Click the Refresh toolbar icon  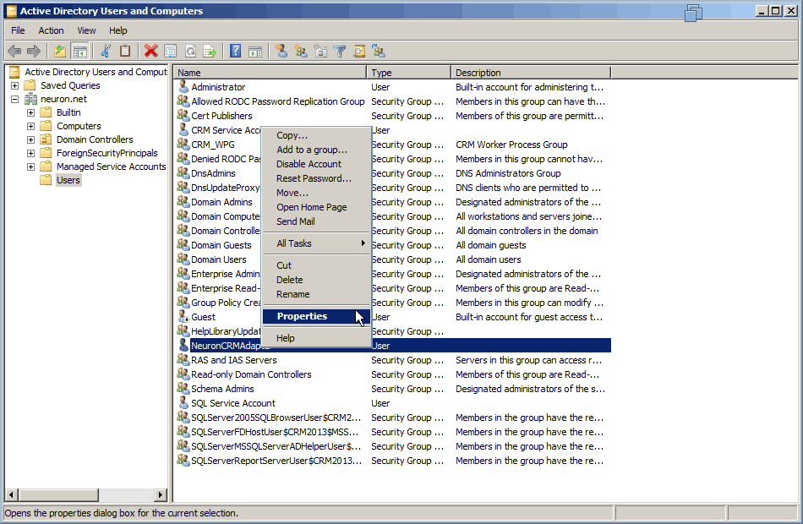[x=190, y=52]
